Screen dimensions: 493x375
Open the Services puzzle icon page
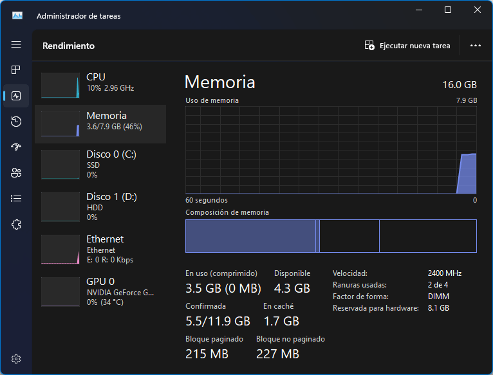16,224
